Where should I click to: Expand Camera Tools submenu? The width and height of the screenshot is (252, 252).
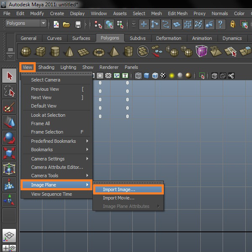pos(57,176)
